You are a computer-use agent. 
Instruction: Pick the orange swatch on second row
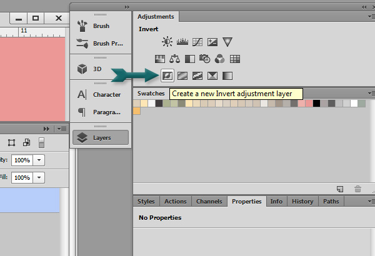(137, 111)
